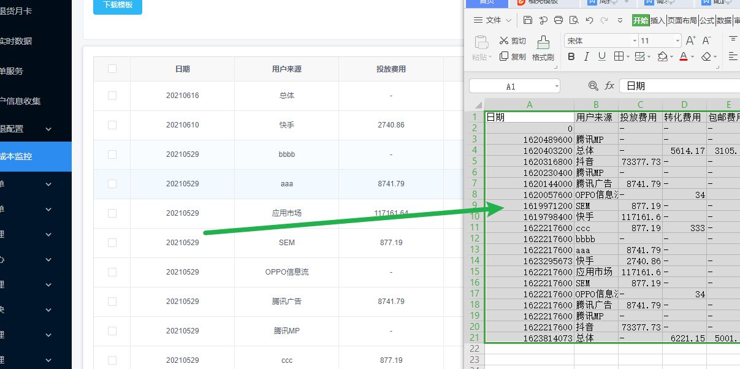Click the cell style table icon
The height and width of the screenshot is (369, 740).
(x=639, y=56)
